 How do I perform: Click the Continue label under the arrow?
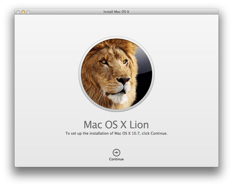point(116,159)
